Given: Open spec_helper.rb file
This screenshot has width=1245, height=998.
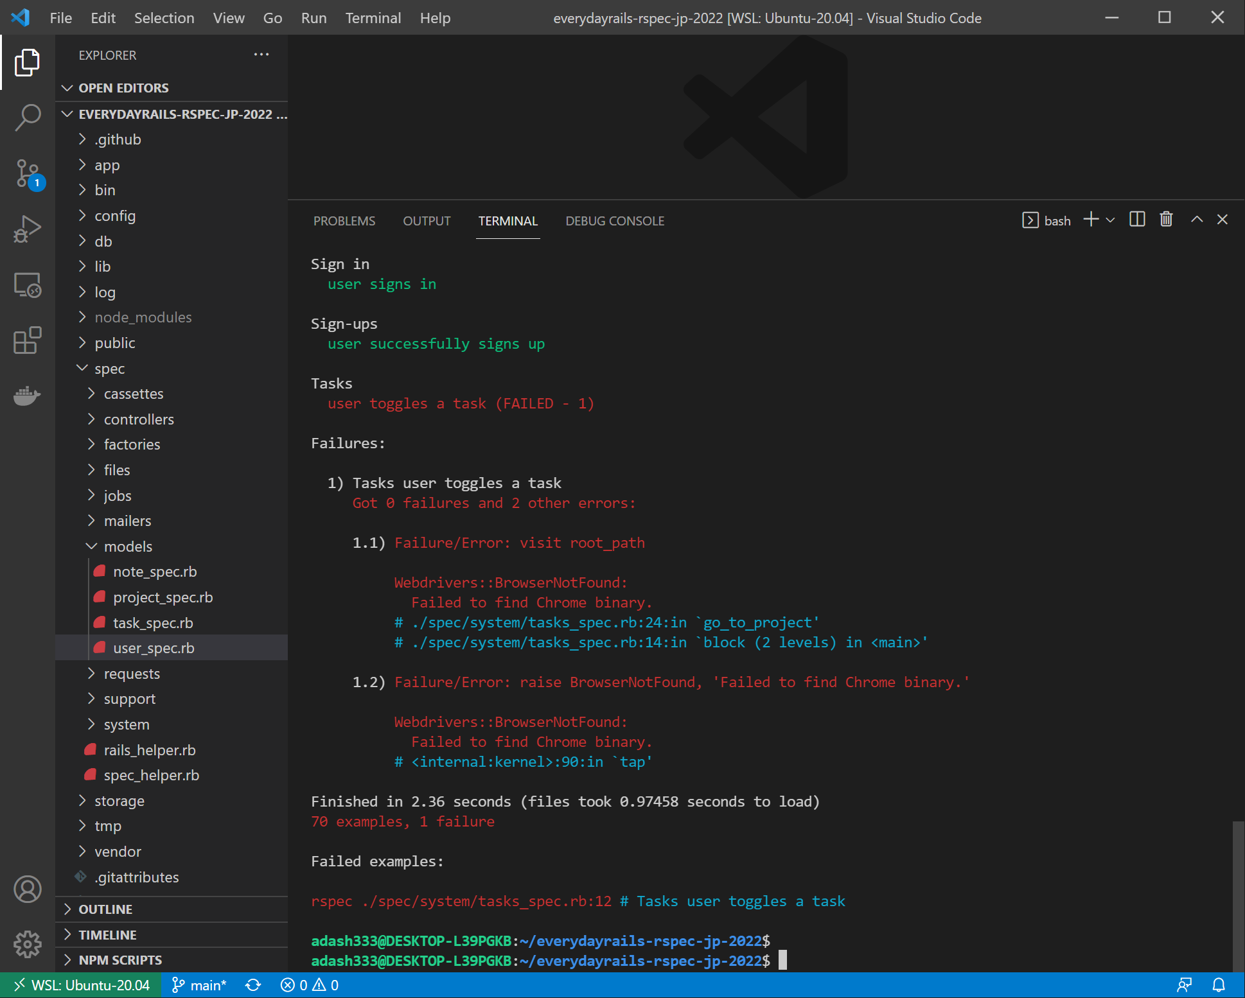Looking at the screenshot, I should click(x=172, y=775).
